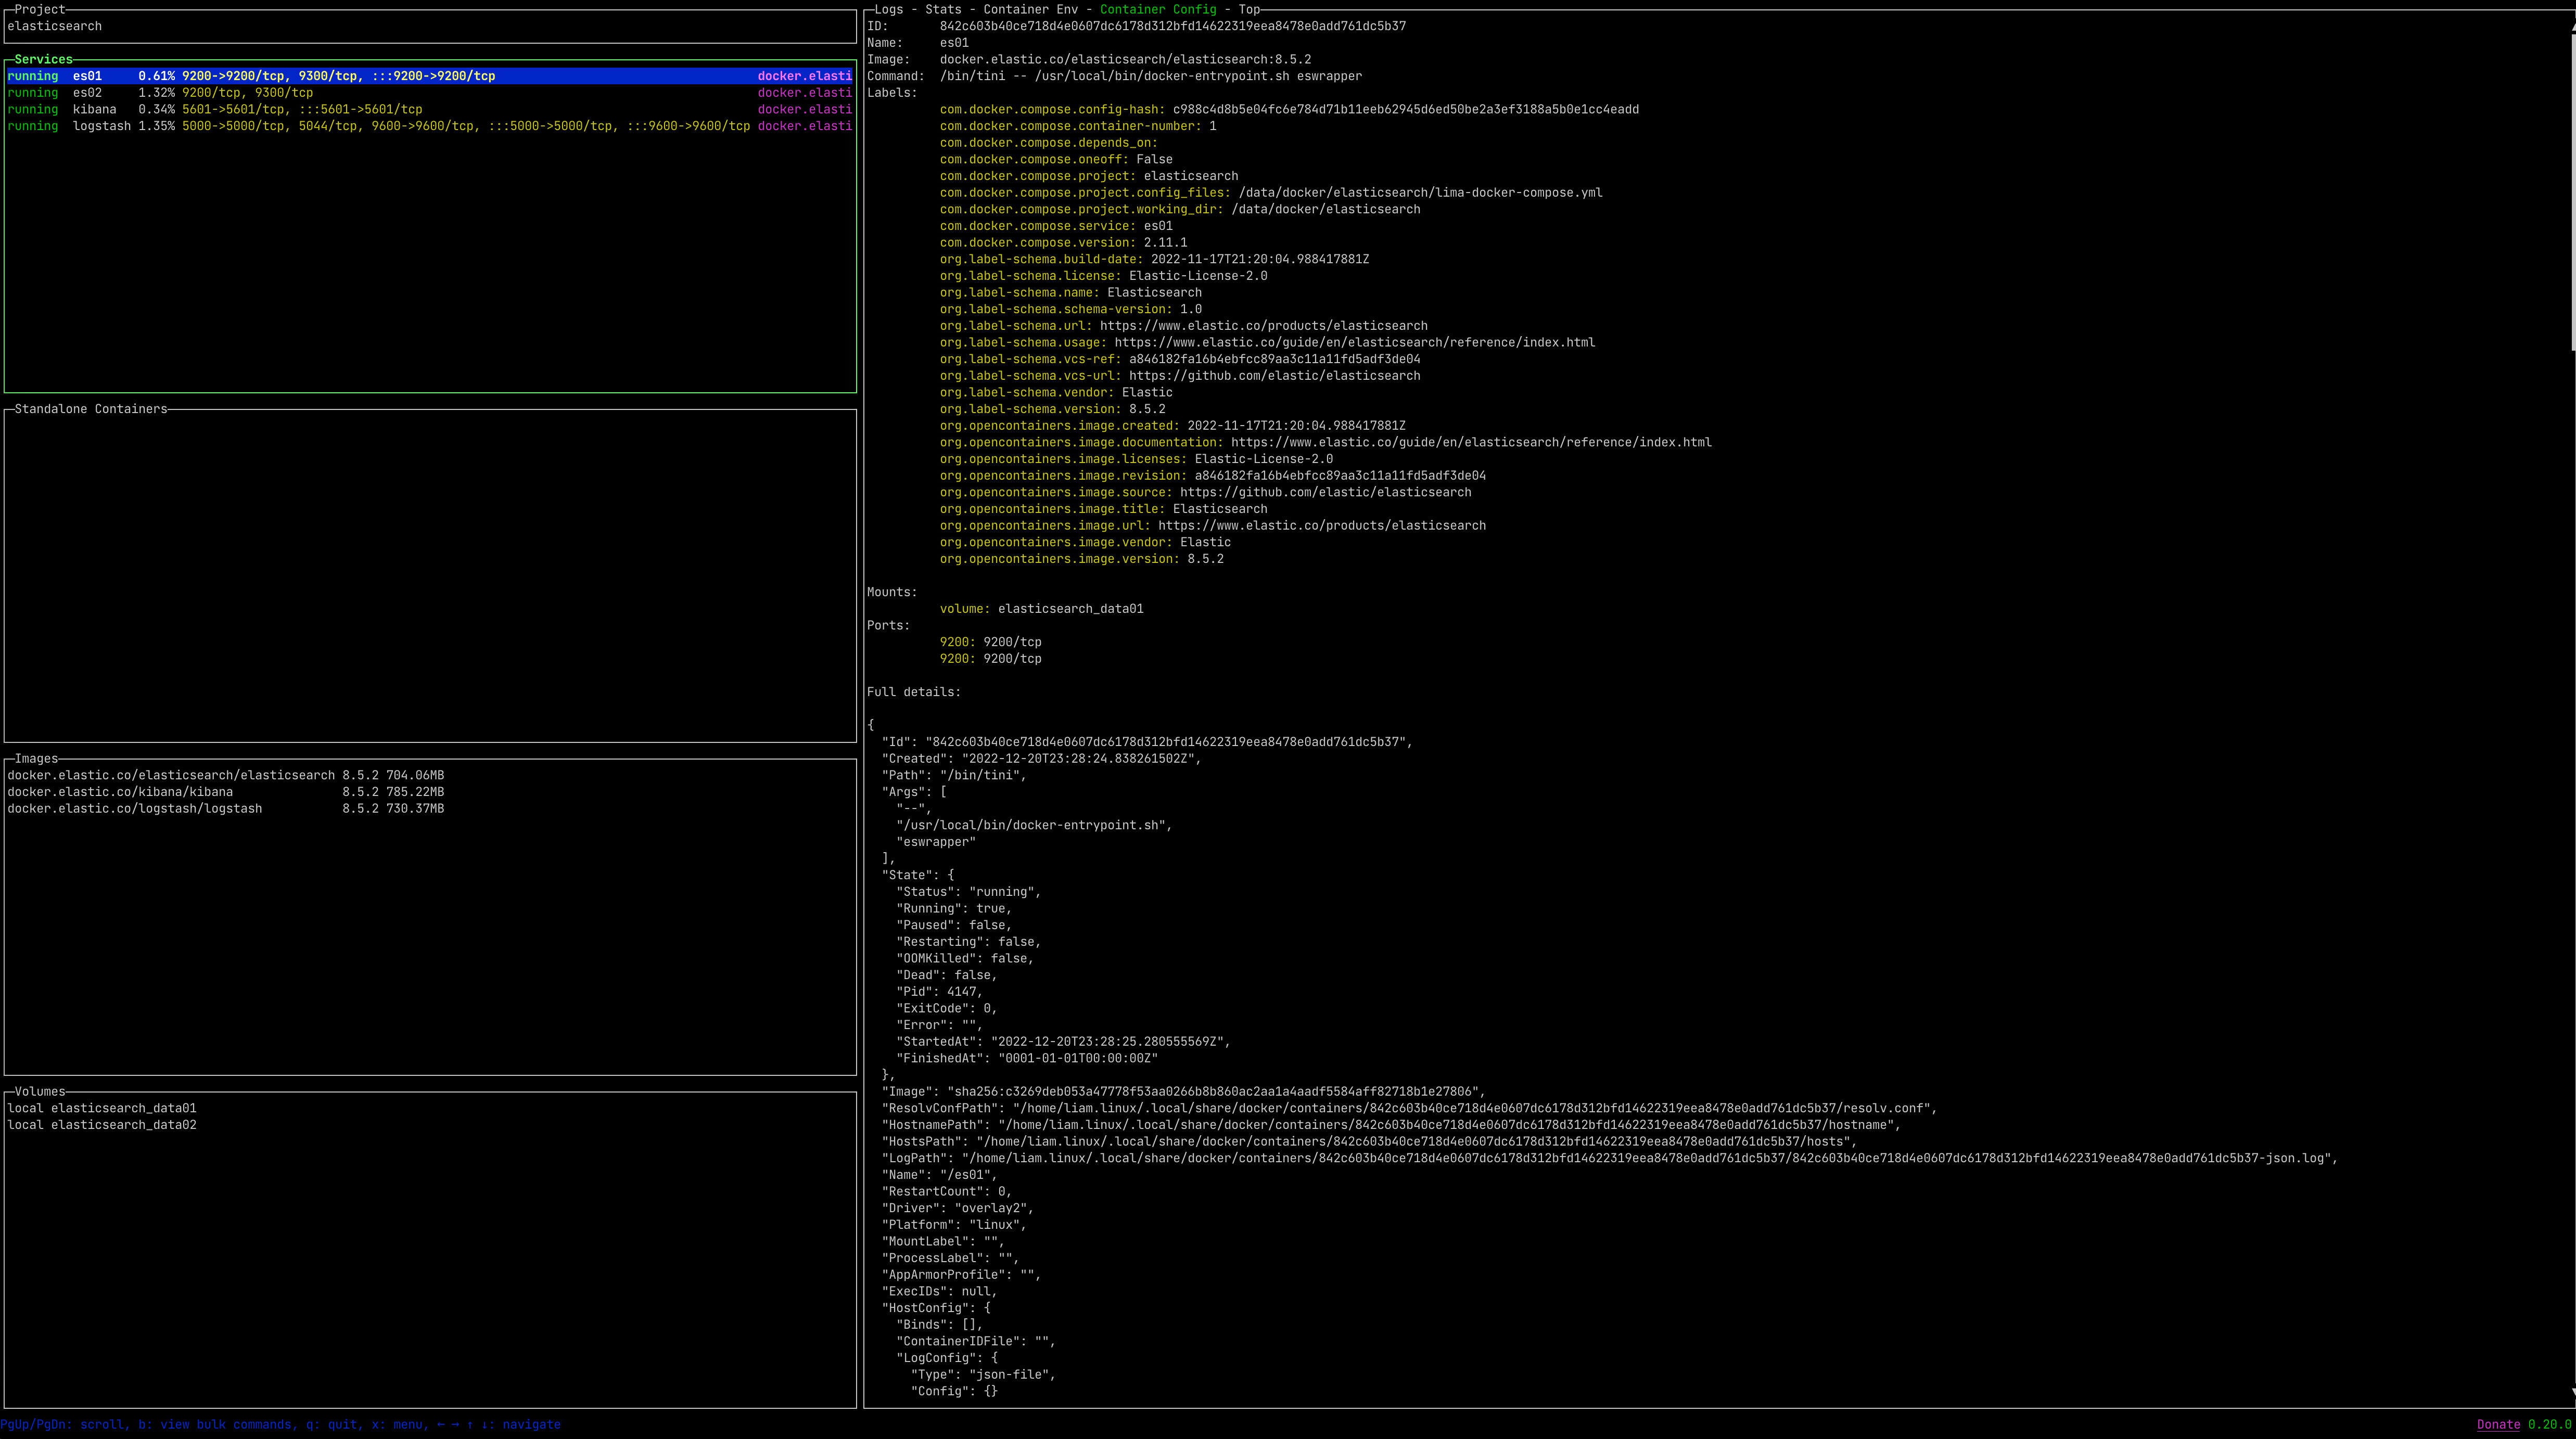Click the container ID value at top
Viewport: 2576px width, 1439px height.
[1172, 26]
